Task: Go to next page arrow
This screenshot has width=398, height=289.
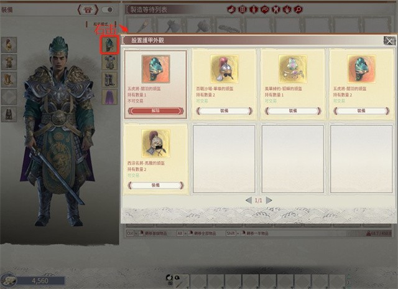Action: 269,201
